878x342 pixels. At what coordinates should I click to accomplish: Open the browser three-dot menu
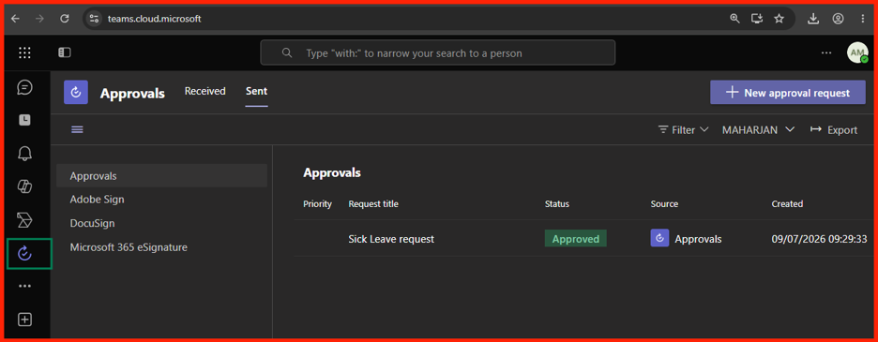pos(862,19)
